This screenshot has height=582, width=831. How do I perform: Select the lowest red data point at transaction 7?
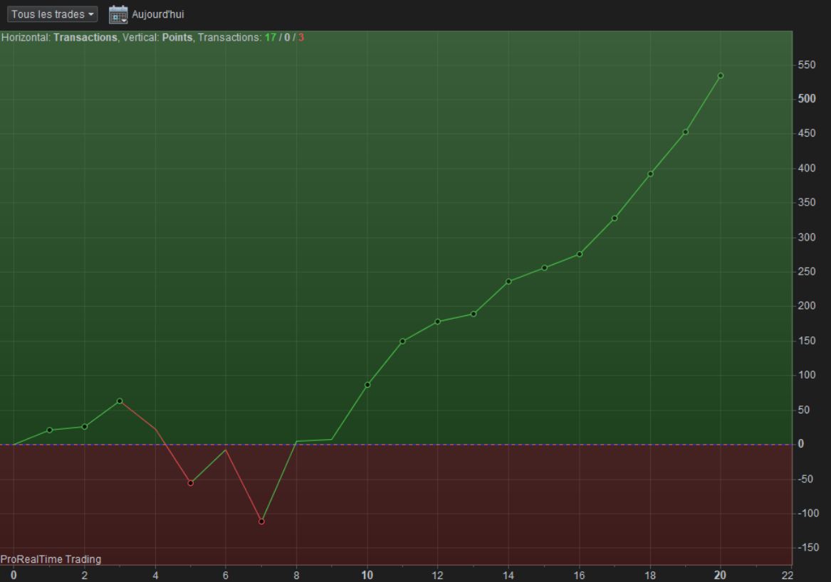[261, 522]
